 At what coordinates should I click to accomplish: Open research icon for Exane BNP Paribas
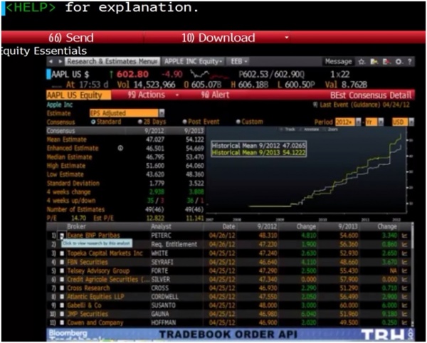[x=62, y=236]
